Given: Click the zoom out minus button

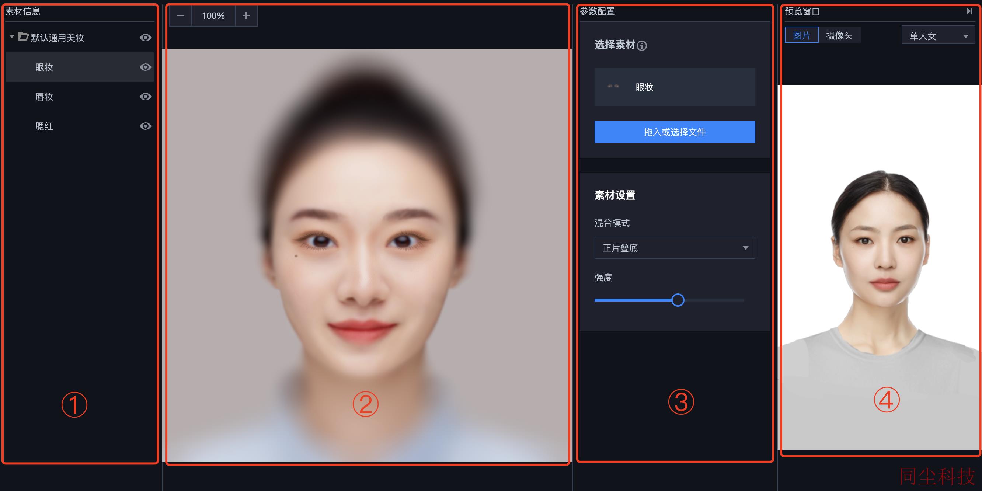Looking at the screenshot, I should click(181, 15).
